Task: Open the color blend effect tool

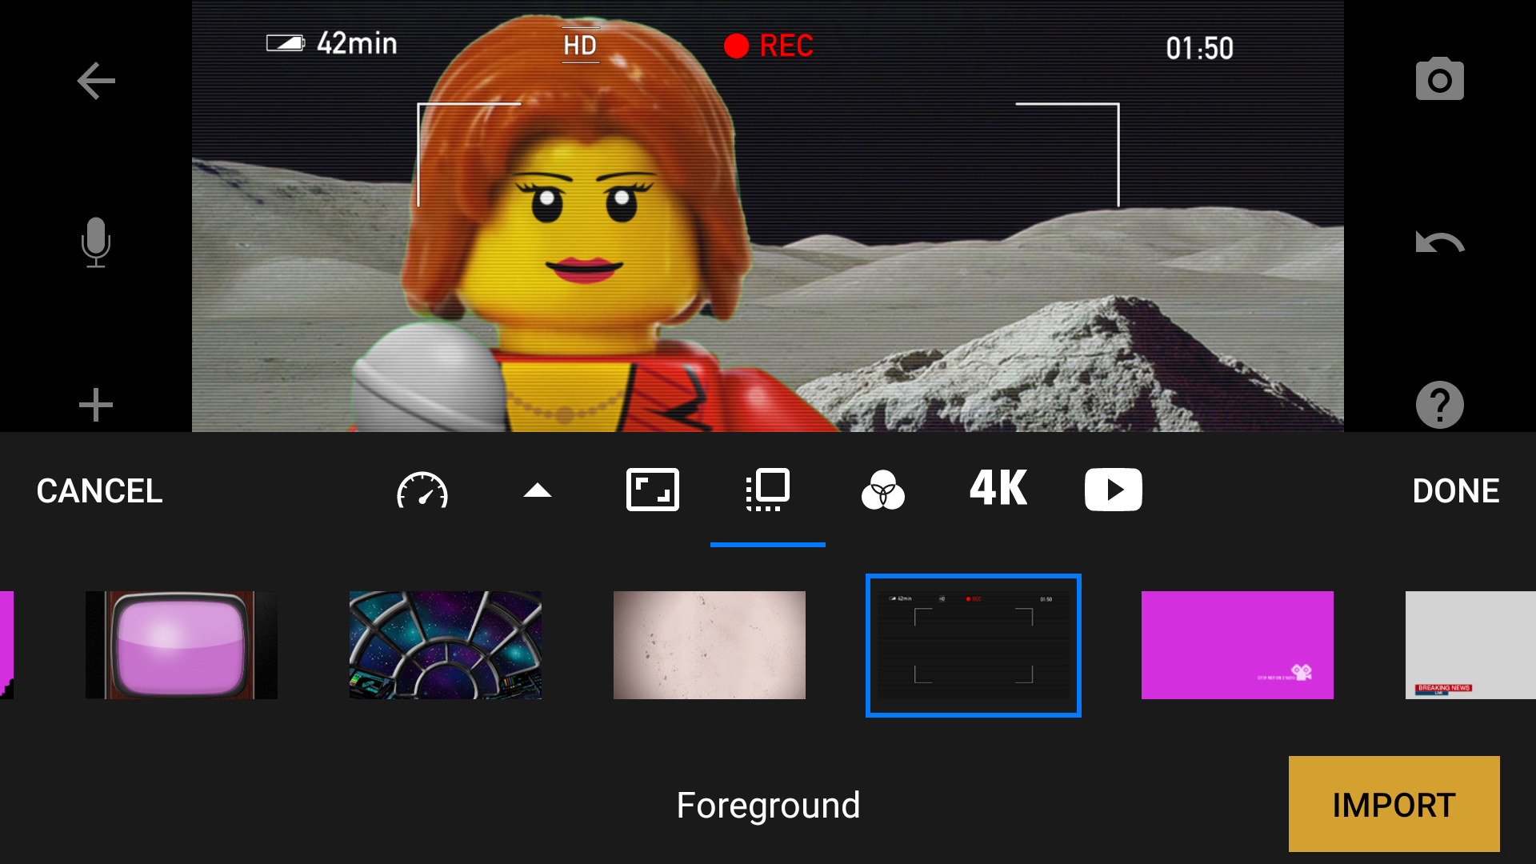Action: (882, 490)
